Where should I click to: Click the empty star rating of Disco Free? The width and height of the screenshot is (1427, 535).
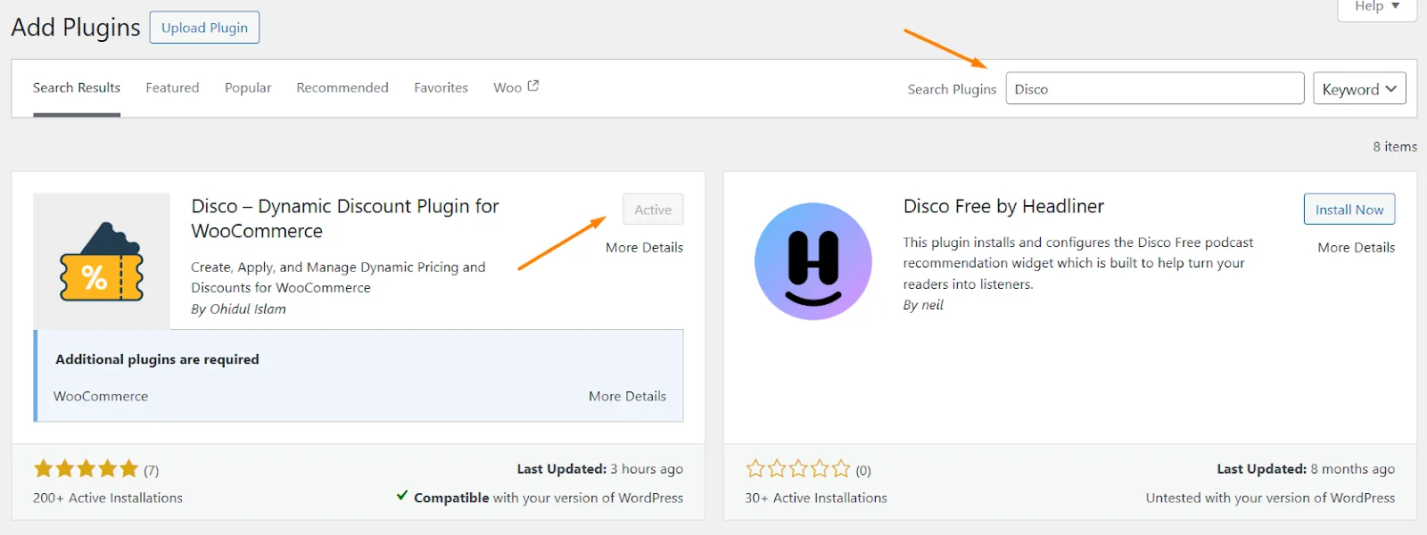point(798,468)
